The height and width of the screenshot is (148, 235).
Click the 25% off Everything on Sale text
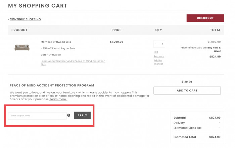click(x=58, y=48)
